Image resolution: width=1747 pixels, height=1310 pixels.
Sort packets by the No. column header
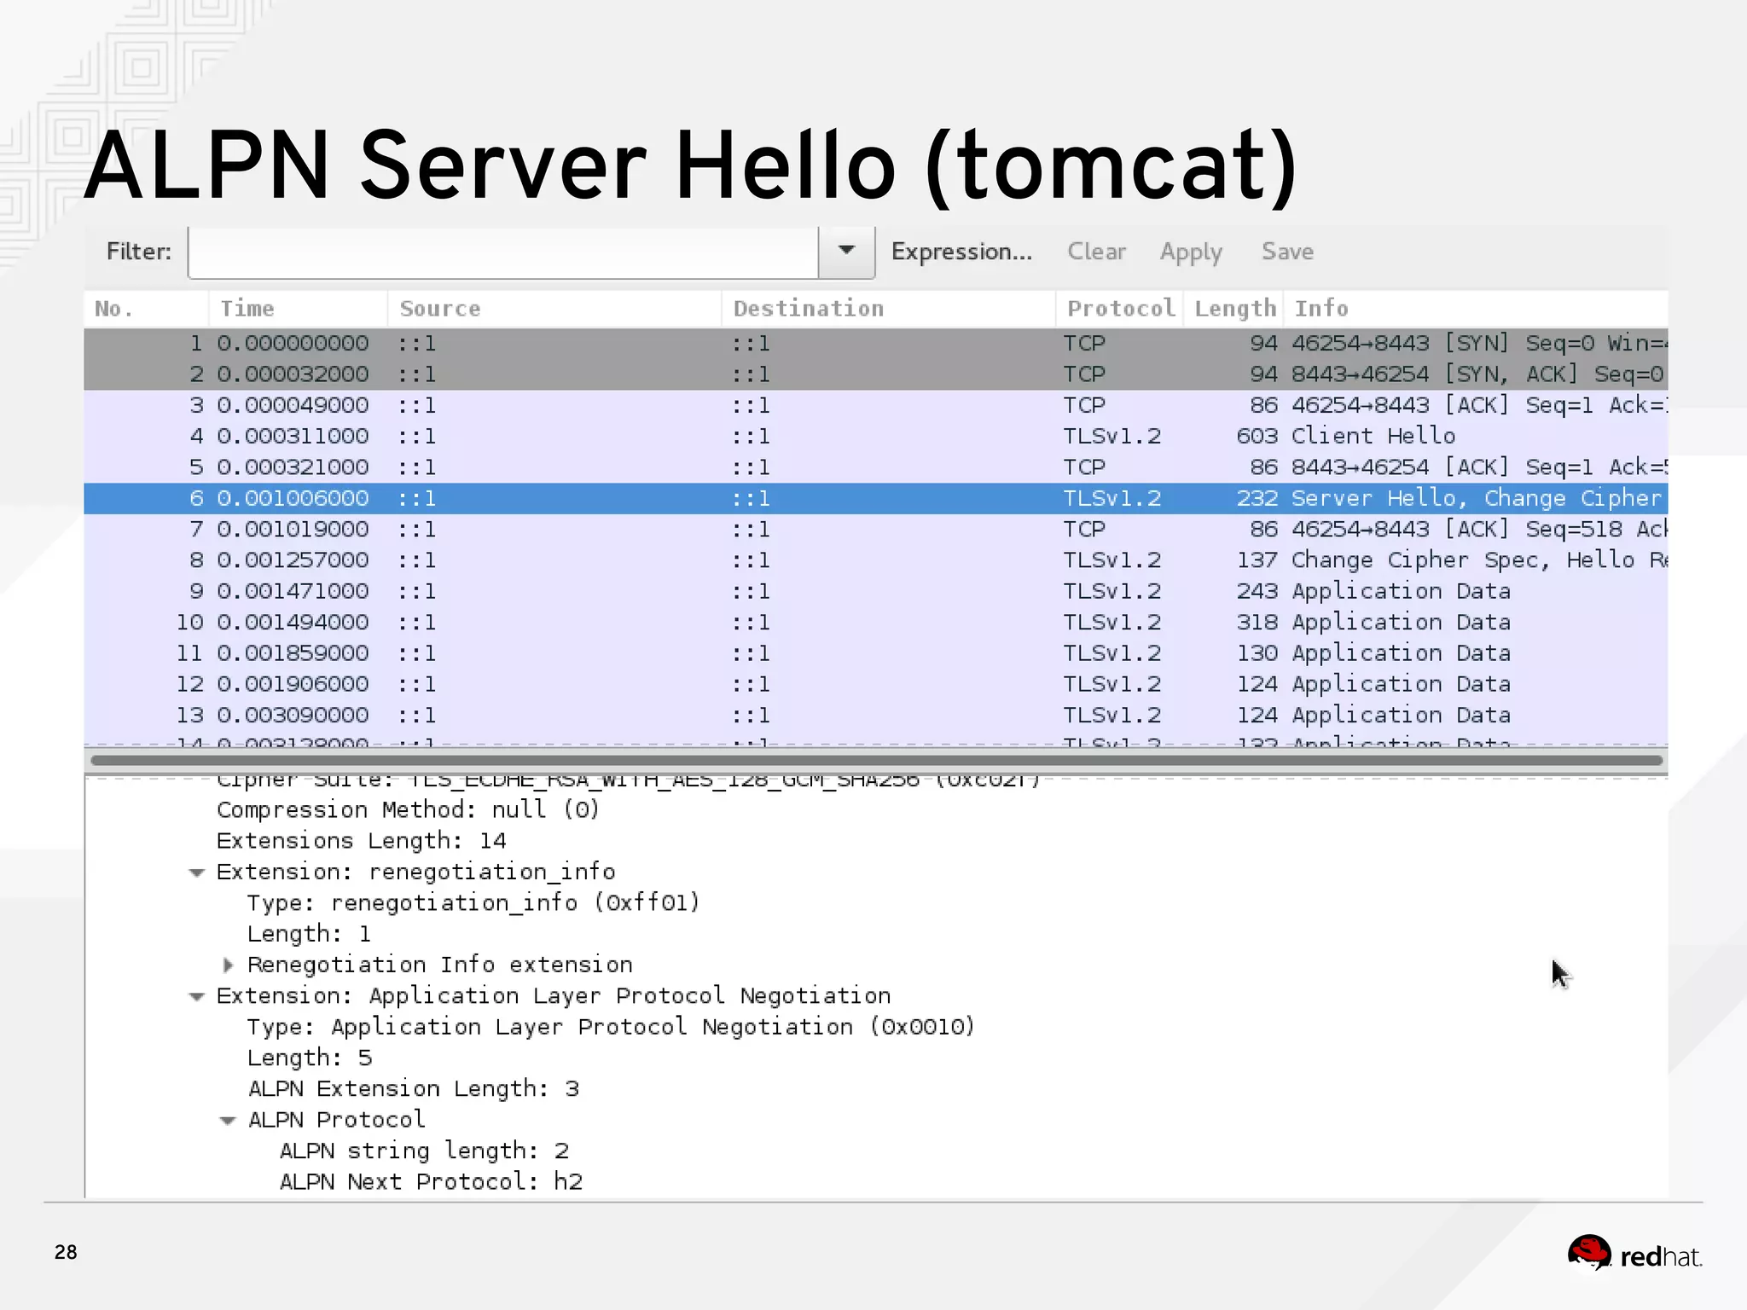146,309
